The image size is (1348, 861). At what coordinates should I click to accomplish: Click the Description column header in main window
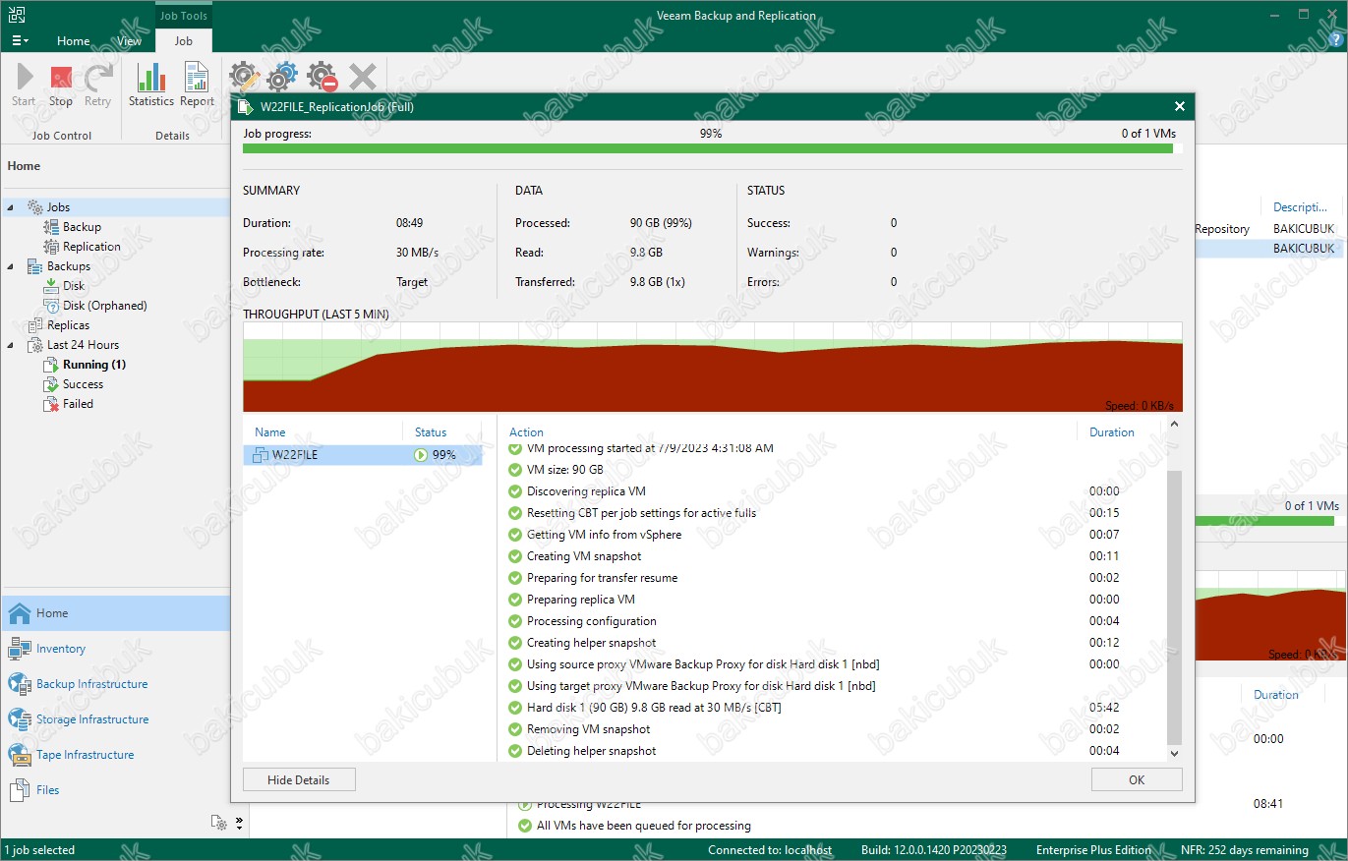(x=1300, y=207)
